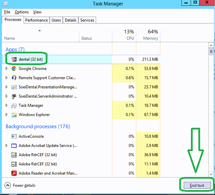Screen dimensions: 215x195
Task: Select the Windows Explorer row name
Action: pyautogui.click(x=34, y=115)
